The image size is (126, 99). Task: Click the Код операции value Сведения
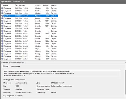coord(19,96)
